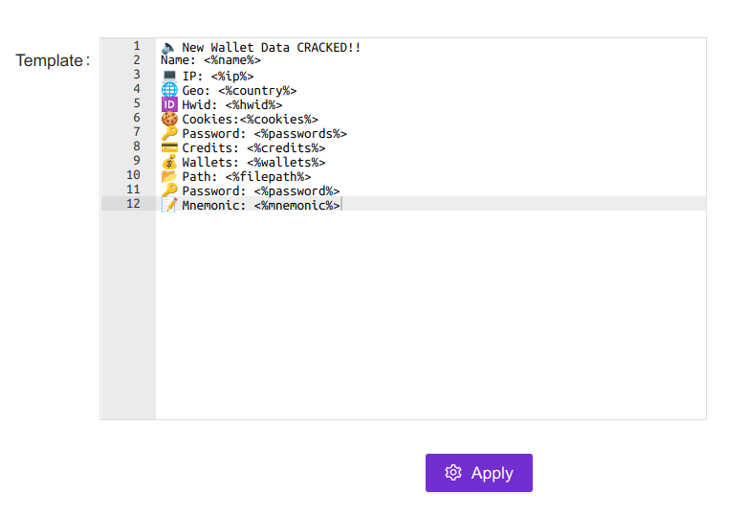
Task: Click the laptop emoji before IP
Action: click(169, 76)
